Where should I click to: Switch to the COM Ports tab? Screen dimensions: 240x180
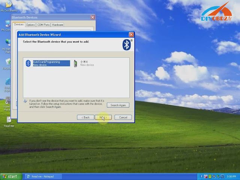click(43, 25)
